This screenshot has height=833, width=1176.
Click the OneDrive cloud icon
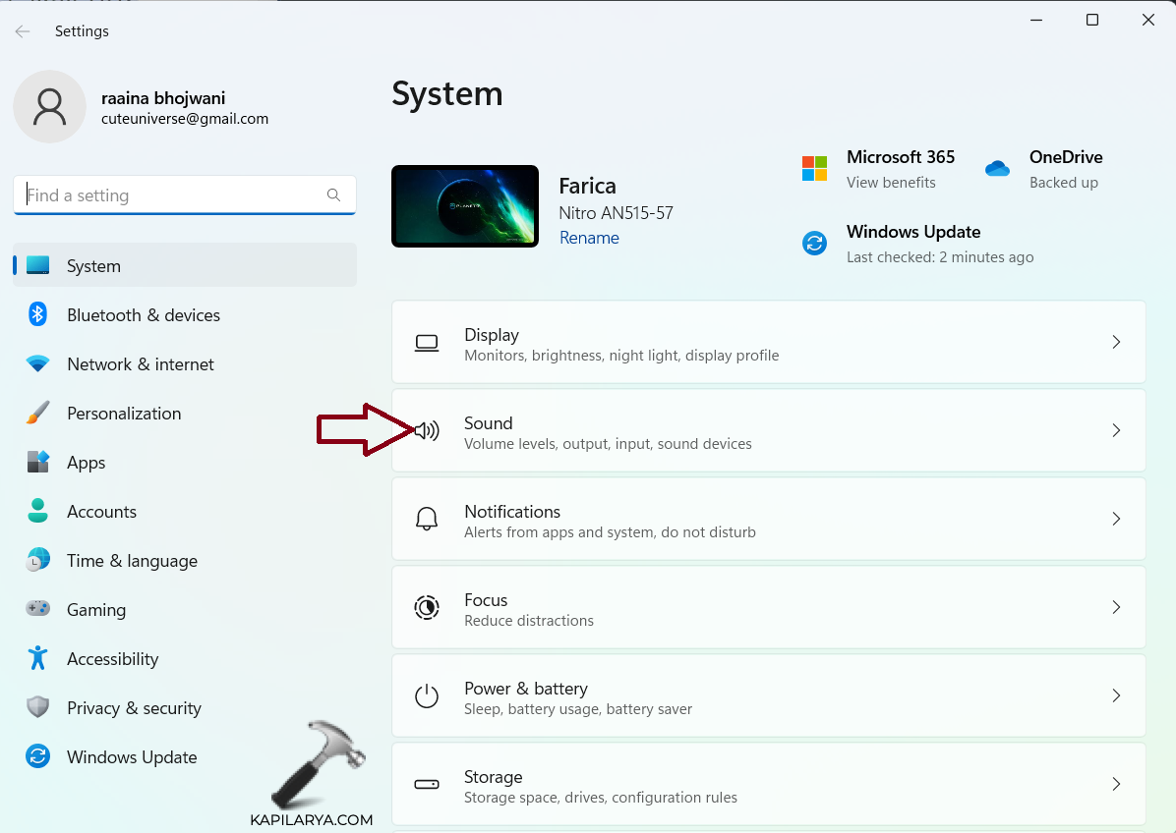point(997,169)
